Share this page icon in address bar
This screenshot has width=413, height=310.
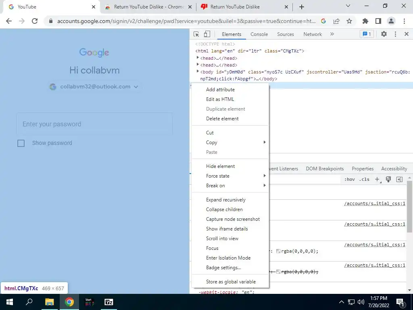(336, 21)
